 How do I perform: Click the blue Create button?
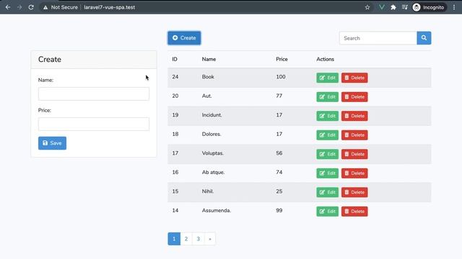coord(184,38)
